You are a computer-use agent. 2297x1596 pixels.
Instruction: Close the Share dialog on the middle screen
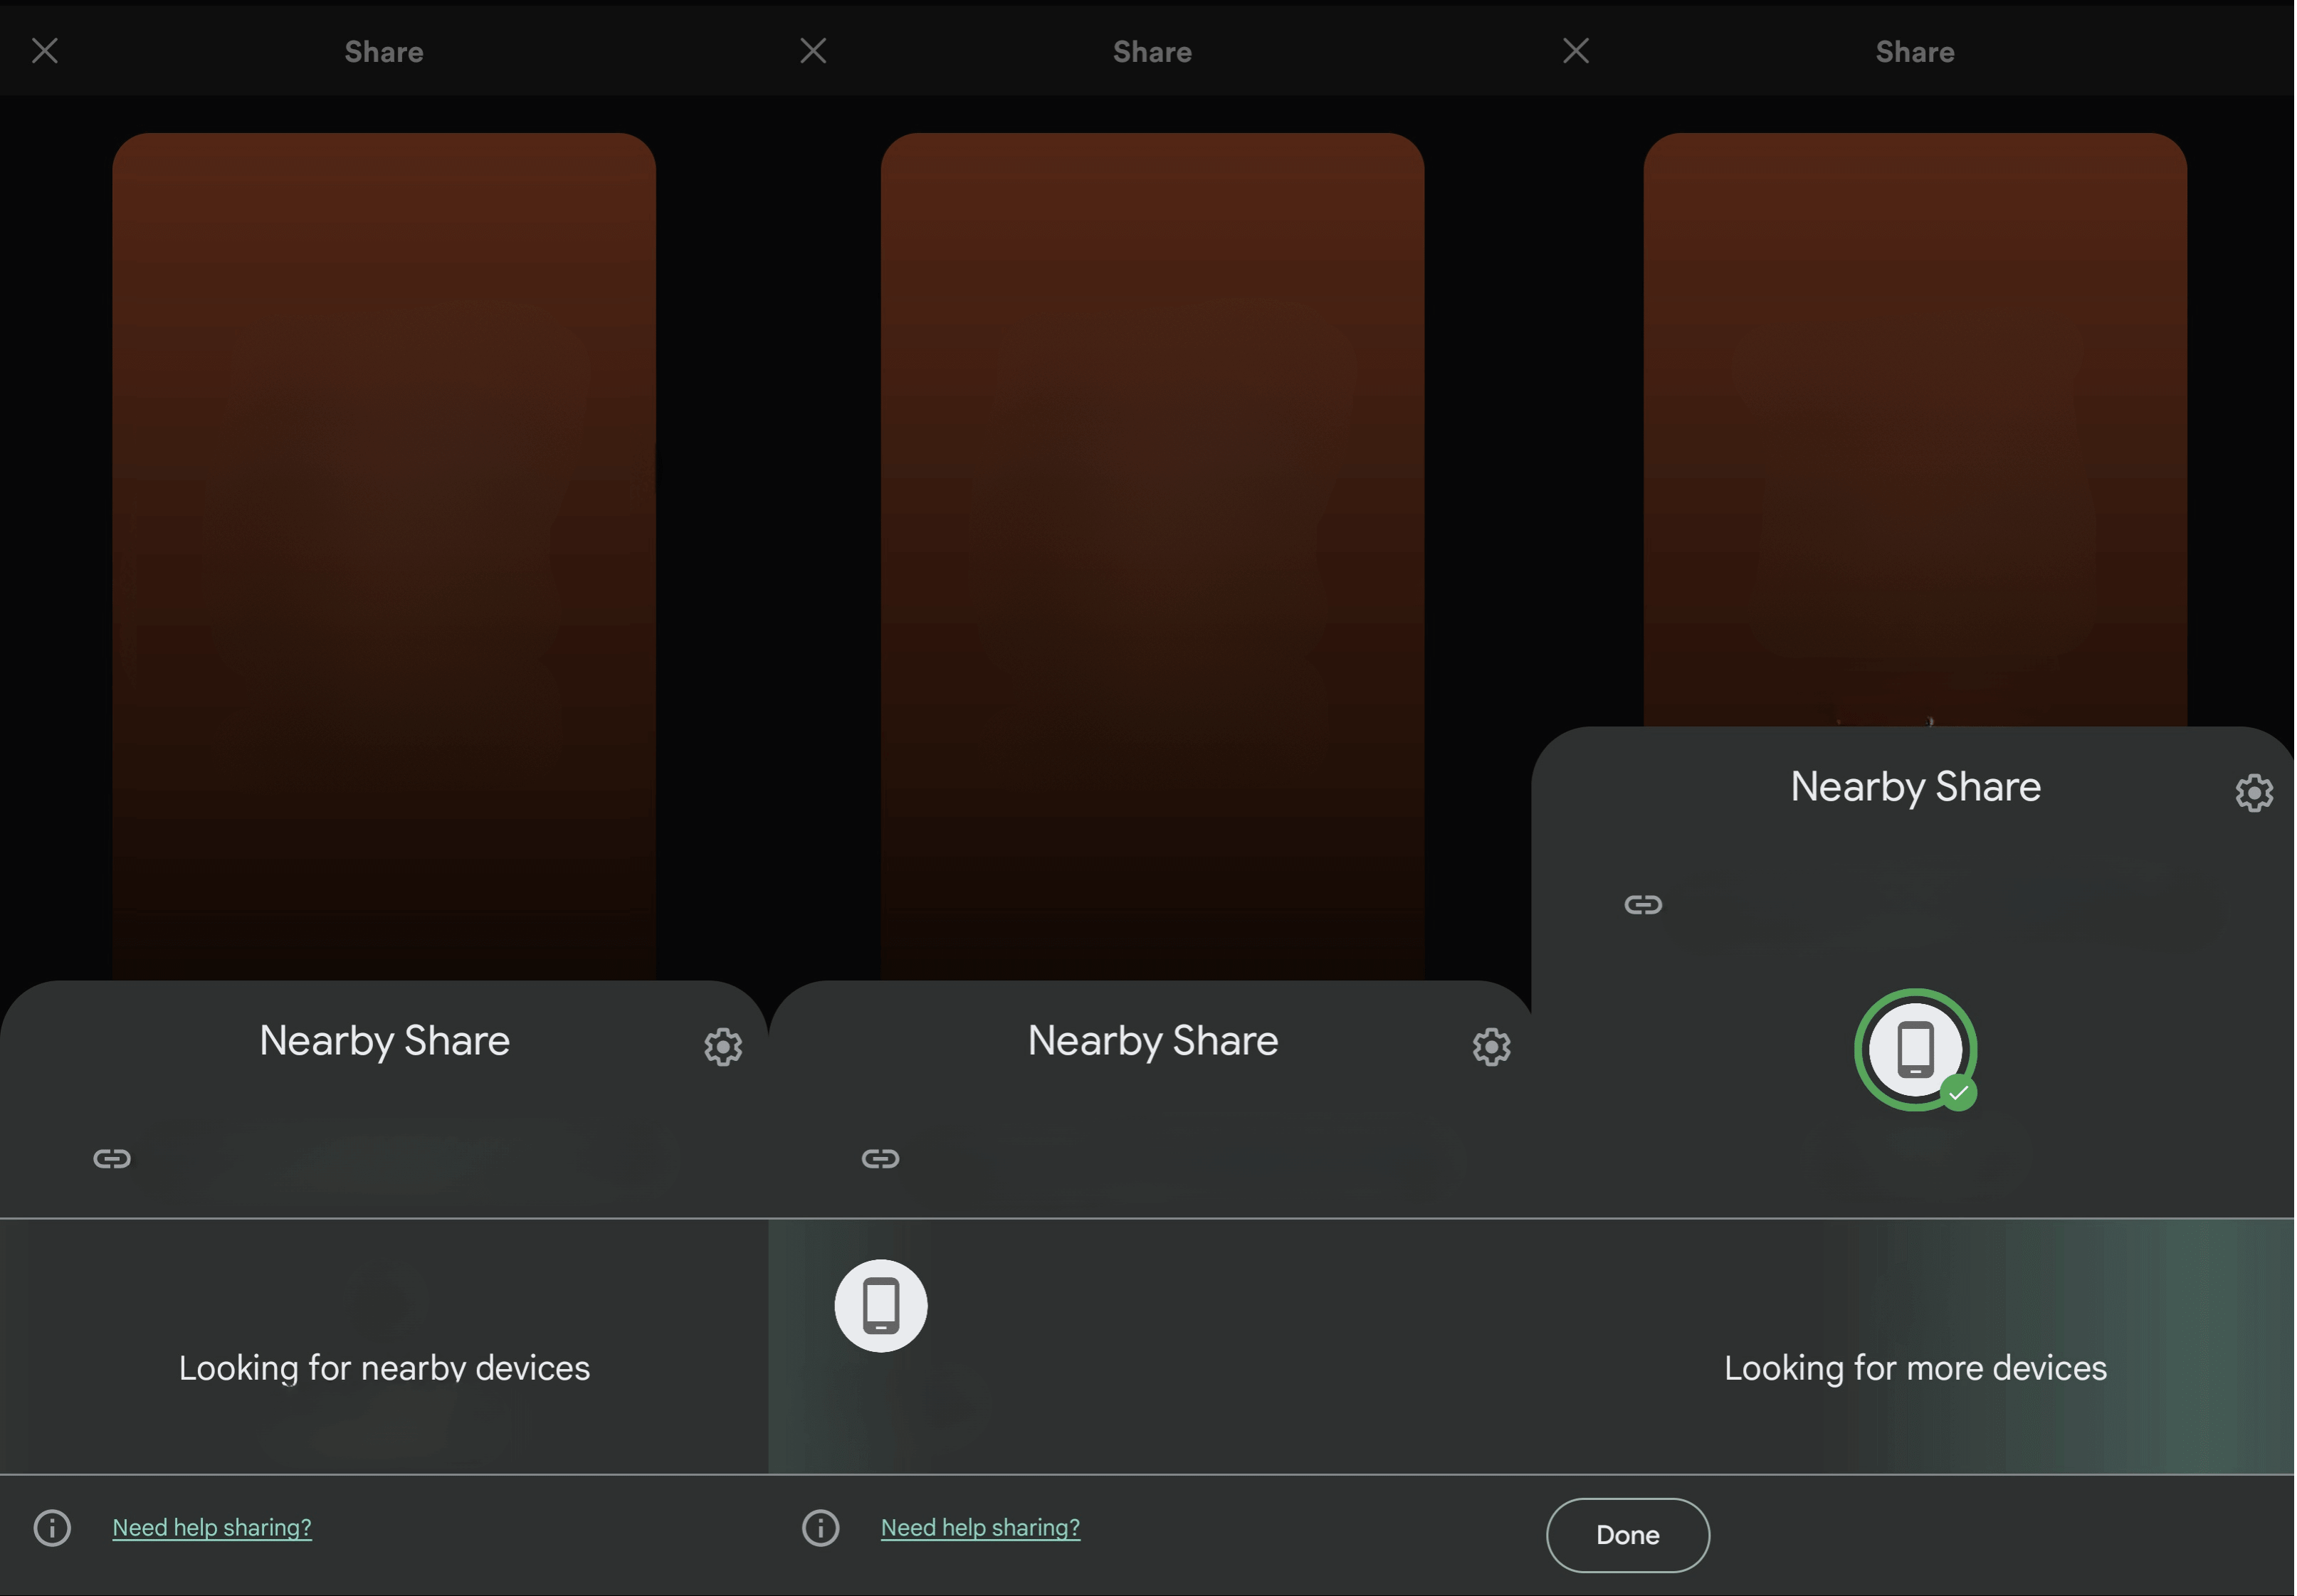click(x=814, y=51)
